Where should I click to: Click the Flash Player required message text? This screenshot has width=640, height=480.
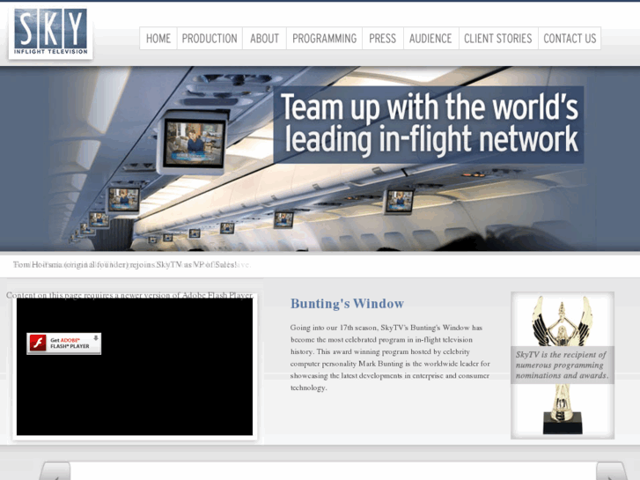129,295
